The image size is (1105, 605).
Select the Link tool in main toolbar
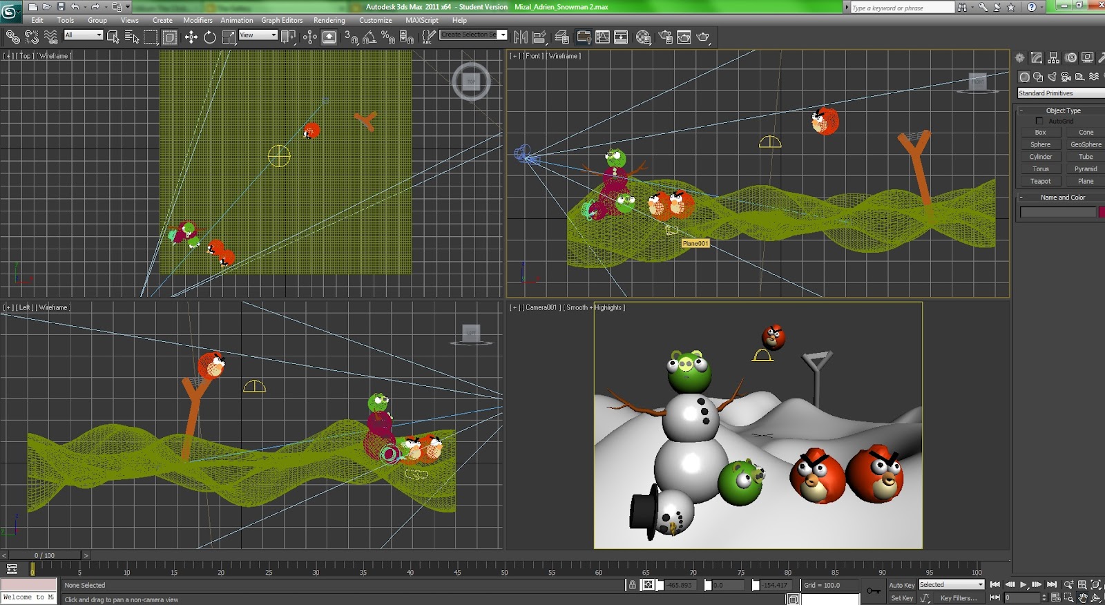pos(13,37)
